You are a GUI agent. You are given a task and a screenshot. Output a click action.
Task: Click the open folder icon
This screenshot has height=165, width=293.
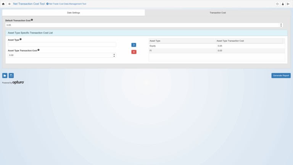(5, 76)
